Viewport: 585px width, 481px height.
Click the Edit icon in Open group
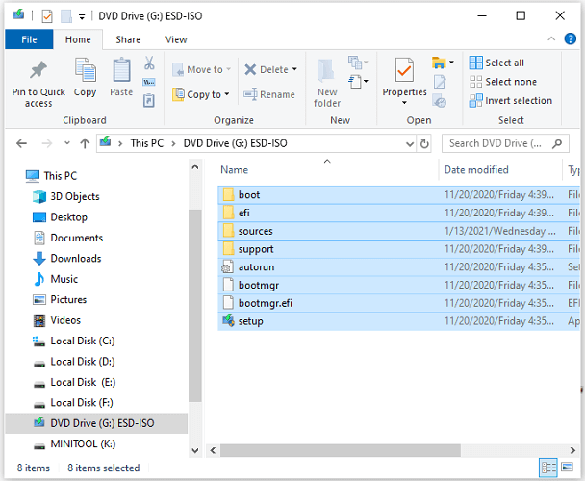tap(440, 82)
